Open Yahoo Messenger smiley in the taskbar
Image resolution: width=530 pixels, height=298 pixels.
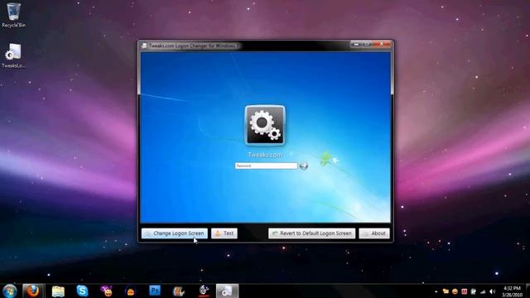click(x=107, y=291)
